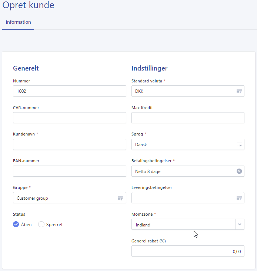Open the Standard valuta lookup icon

pos(239,91)
